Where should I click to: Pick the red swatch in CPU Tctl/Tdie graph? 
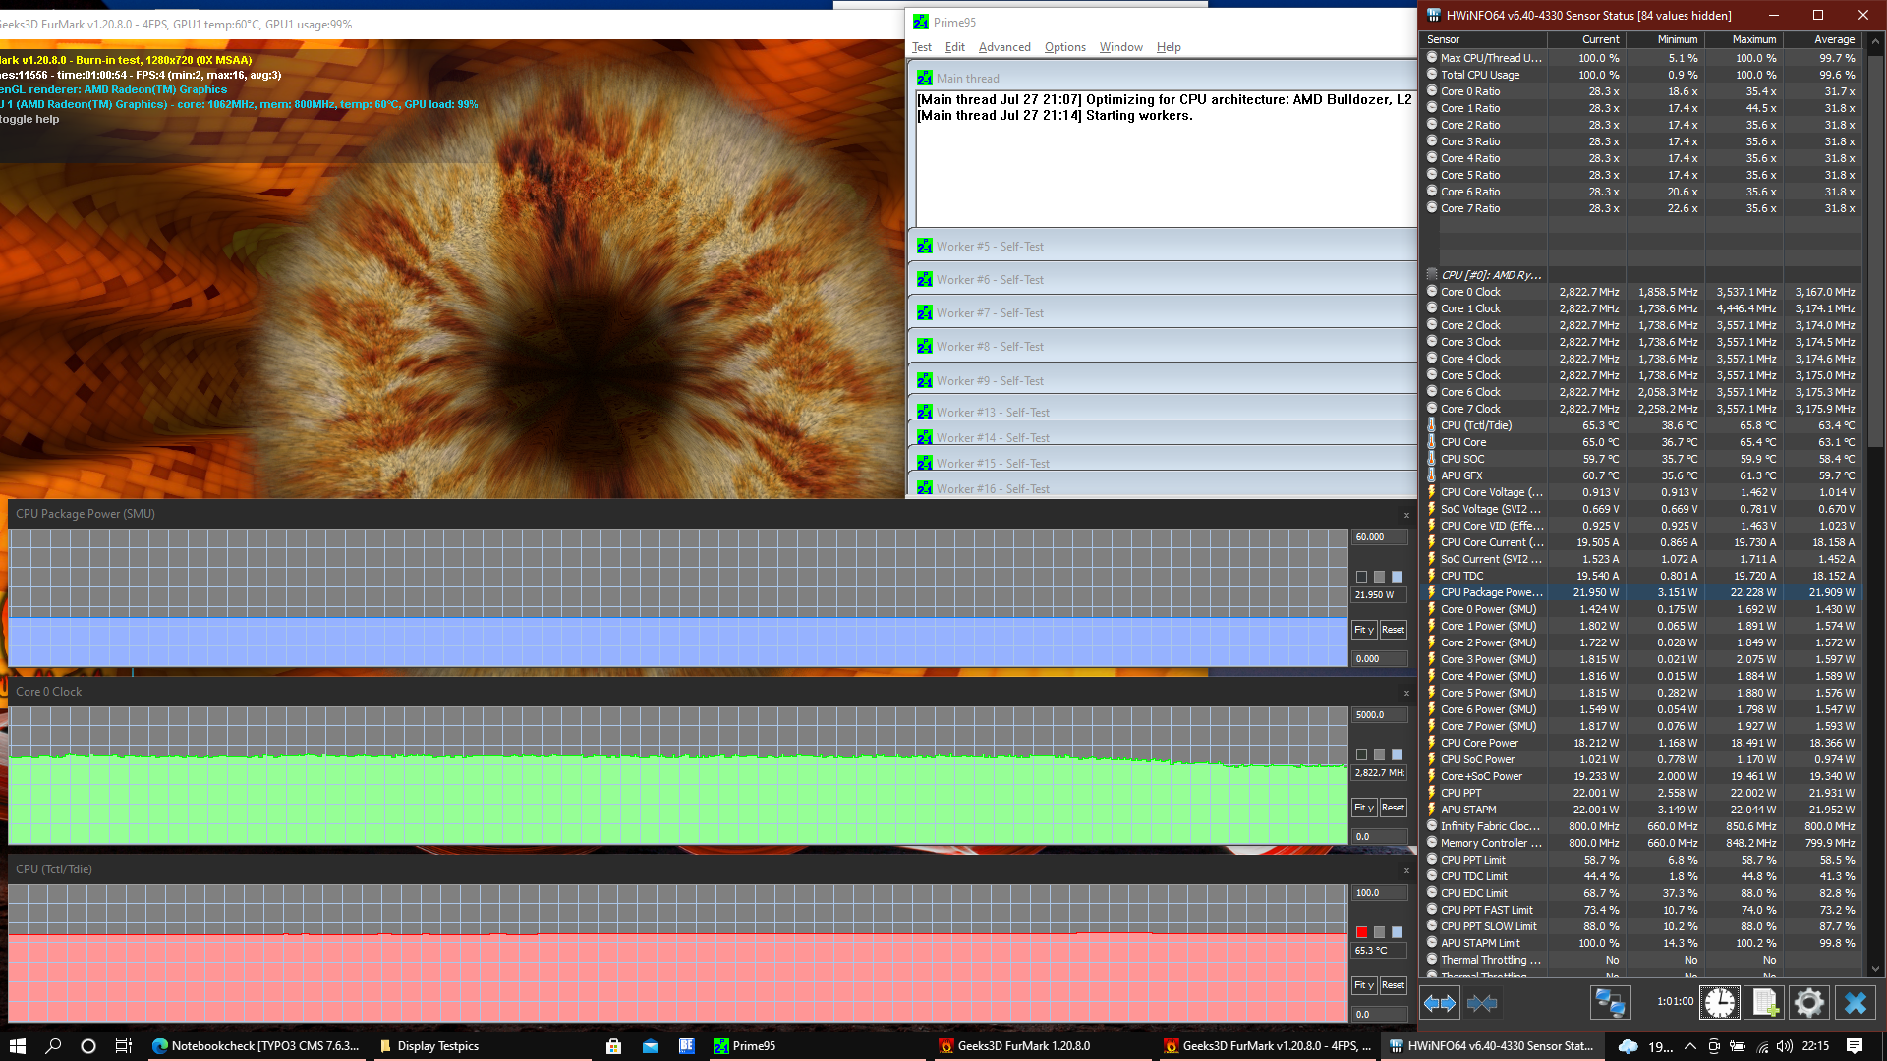point(1361,932)
